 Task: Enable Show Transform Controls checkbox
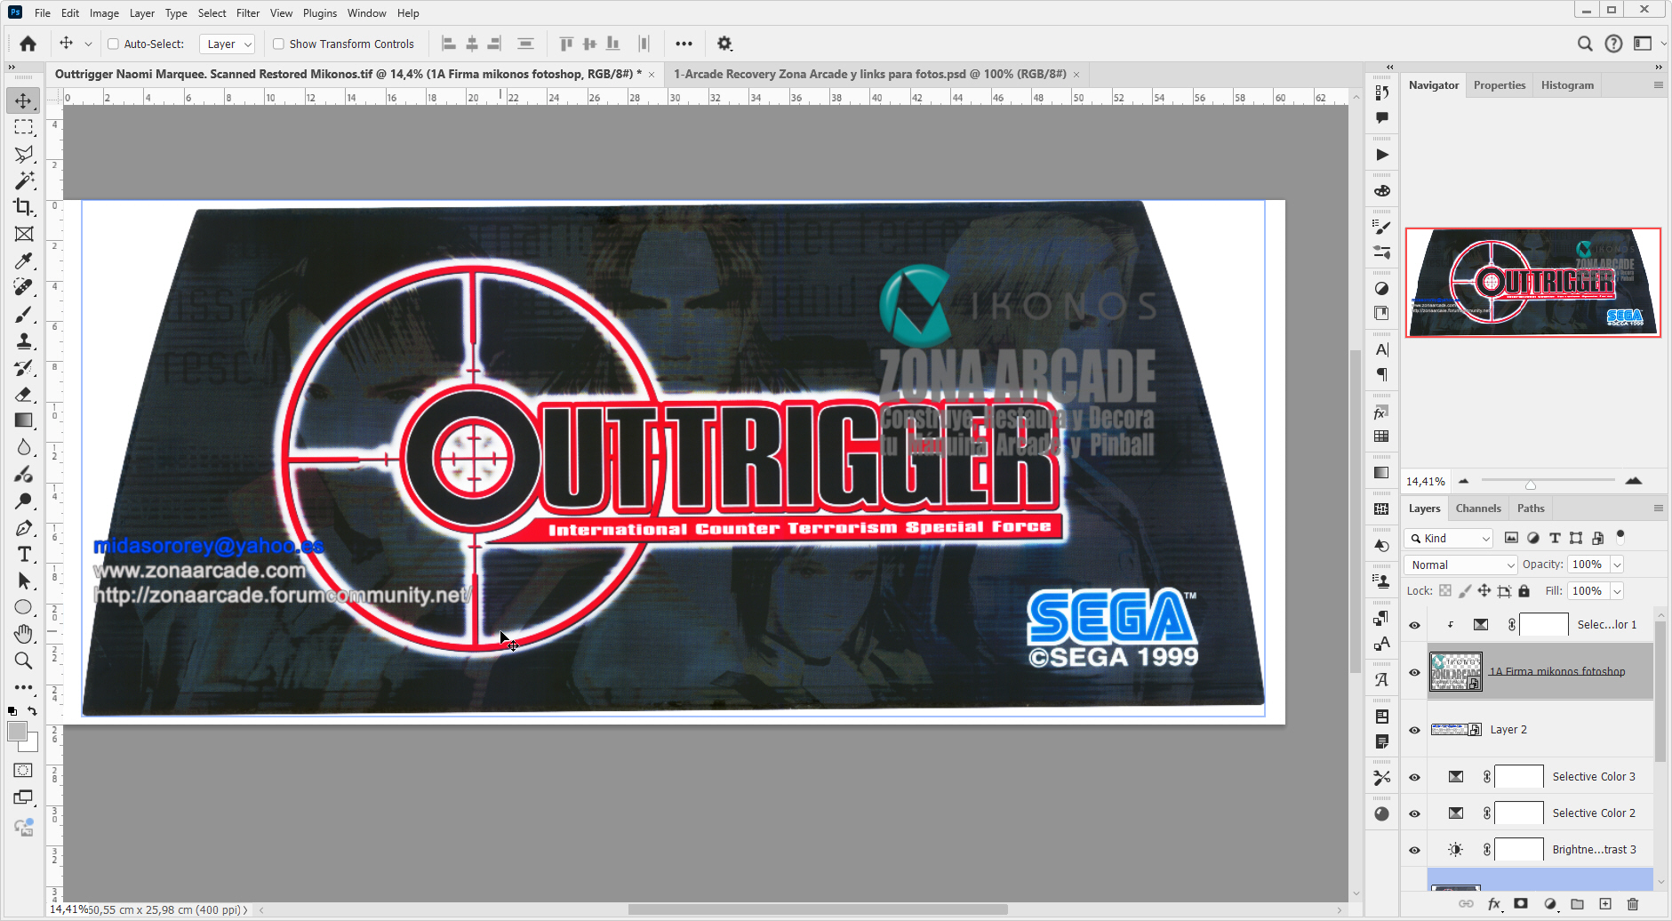(278, 44)
